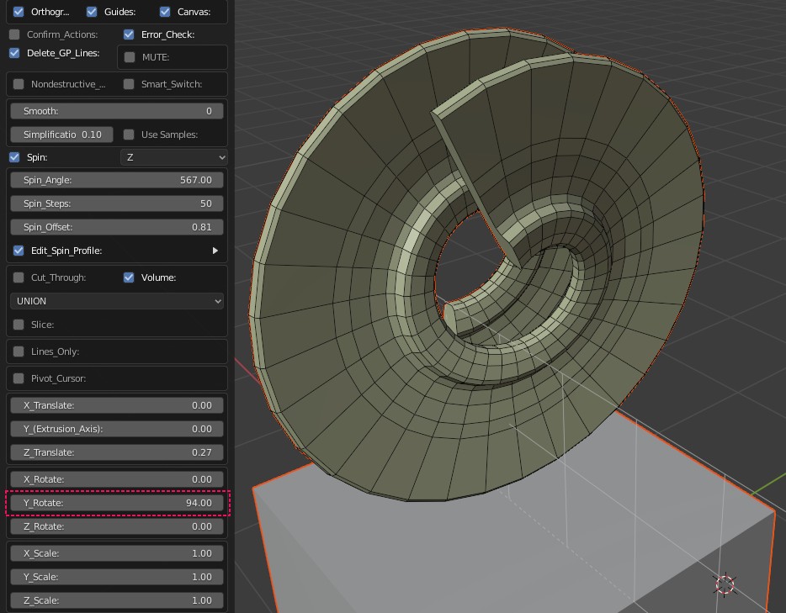Image resolution: width=786 pixels, height=613 pixels.
Task: Click the Simplification value field
Action: (x=62, y=135)
